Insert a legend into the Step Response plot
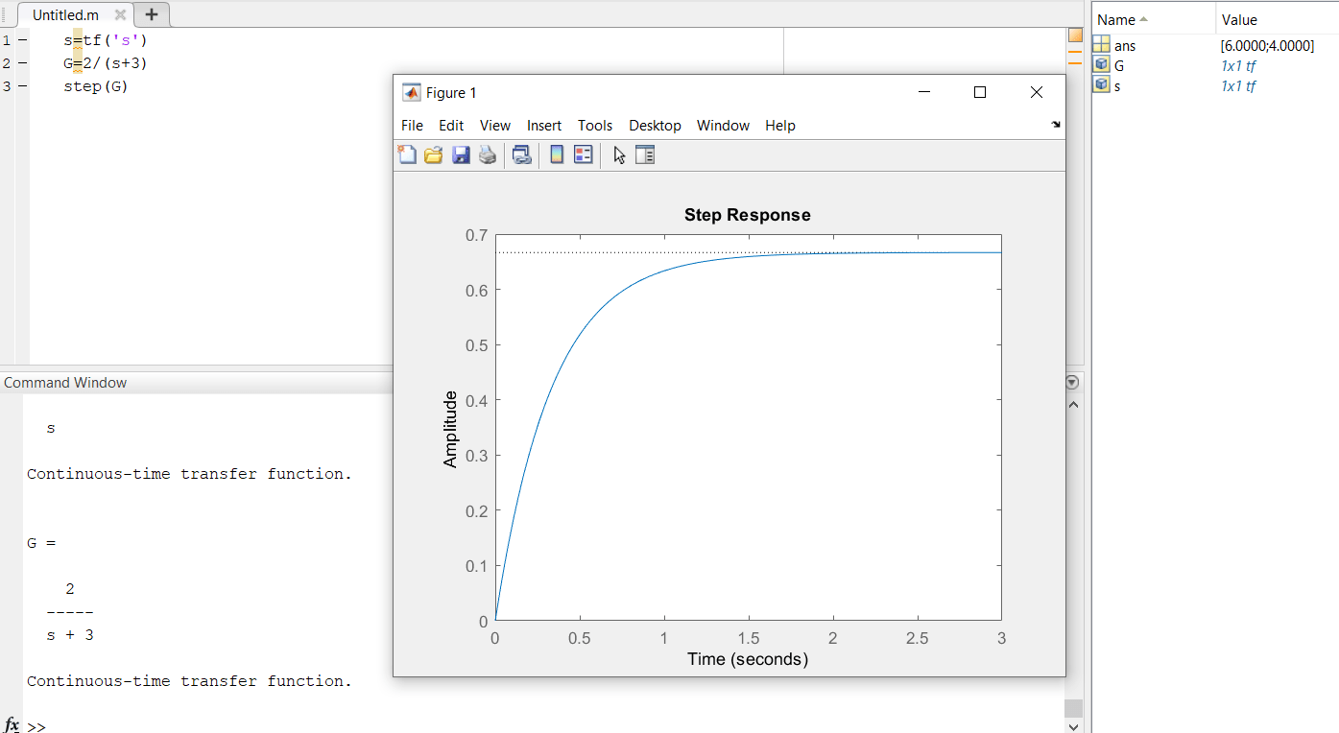 583,154
